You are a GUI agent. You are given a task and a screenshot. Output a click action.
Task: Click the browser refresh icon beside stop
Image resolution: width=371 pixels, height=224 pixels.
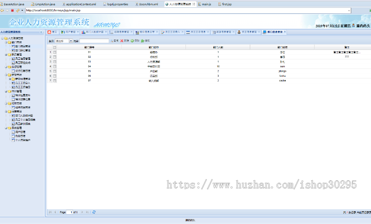pos(18,10)
